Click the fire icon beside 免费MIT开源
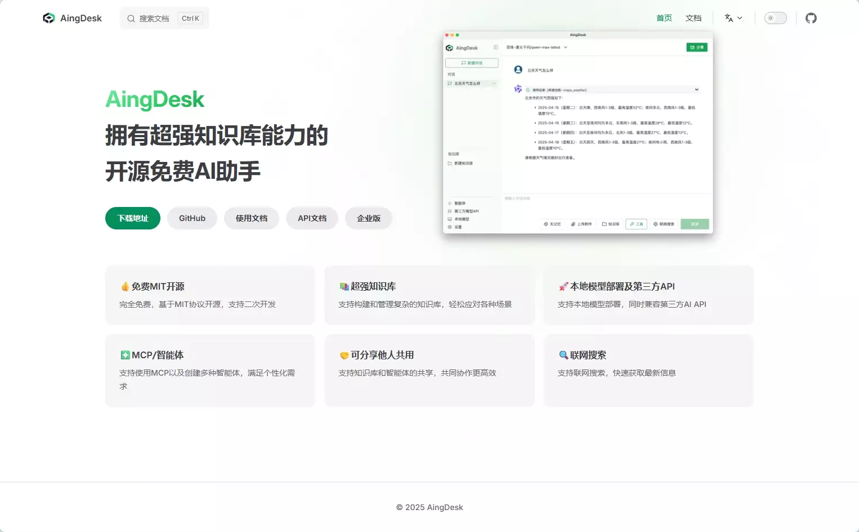This screenshot has height=532, width=859. tap(125, 287)
